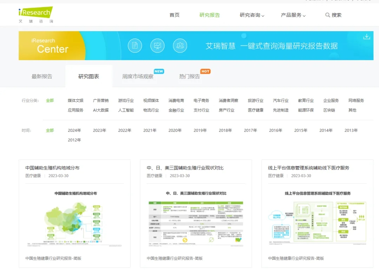379x271 pixels.
Task: Click the HOT badge on popular reports tab
Action: click(205, 71)
